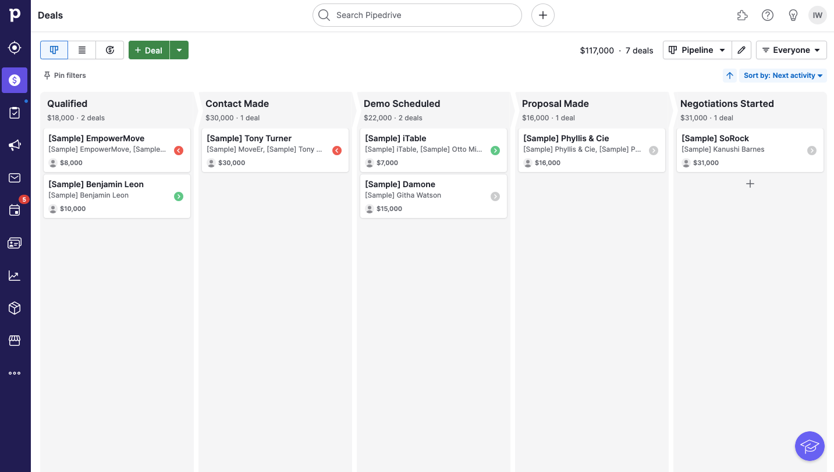This screenshot has height=472, width=834.
Task: Click the $31,000 value on SoRock
Action: (x=706, y=163)
